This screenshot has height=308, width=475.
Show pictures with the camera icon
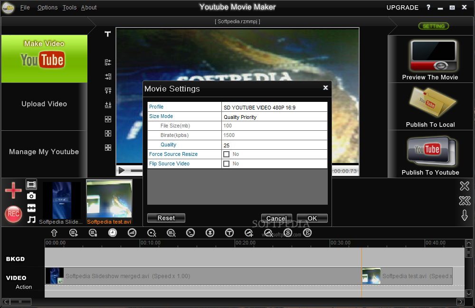(31, 196)
